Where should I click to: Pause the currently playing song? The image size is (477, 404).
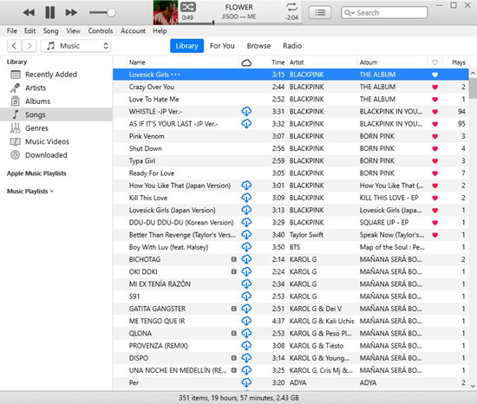50,13
